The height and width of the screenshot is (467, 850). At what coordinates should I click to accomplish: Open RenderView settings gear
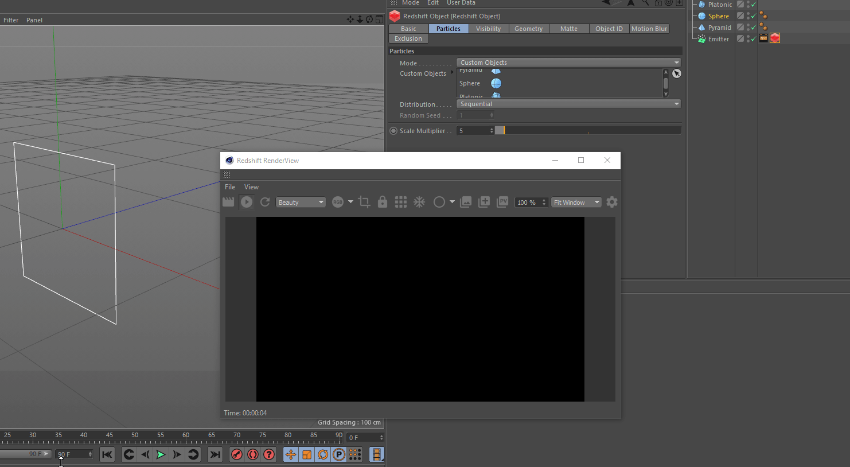(x=612, y=202)
